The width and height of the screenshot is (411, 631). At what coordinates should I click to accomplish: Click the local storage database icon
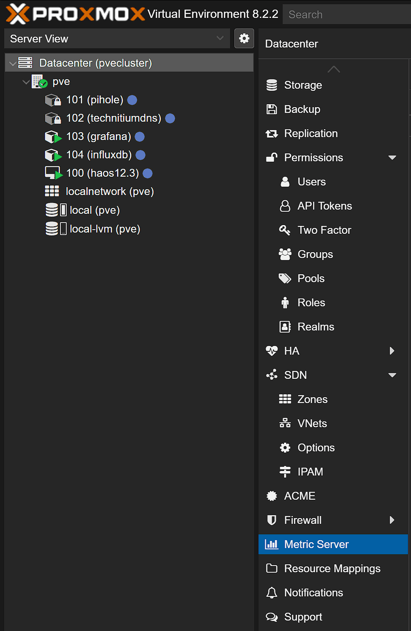pyautogui.click(x=52, y=210)
